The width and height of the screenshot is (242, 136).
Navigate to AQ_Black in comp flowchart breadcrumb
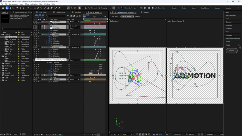[x=115, y=16]
